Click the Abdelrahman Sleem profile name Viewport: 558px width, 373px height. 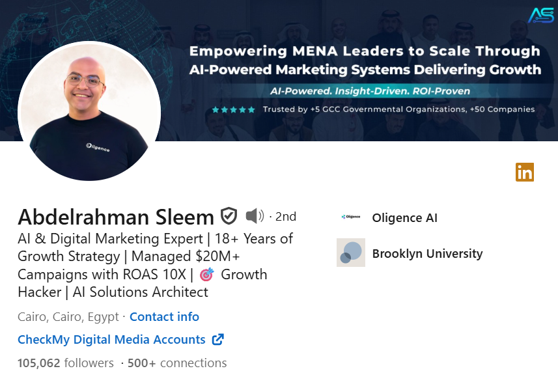(x=116, y=216)
